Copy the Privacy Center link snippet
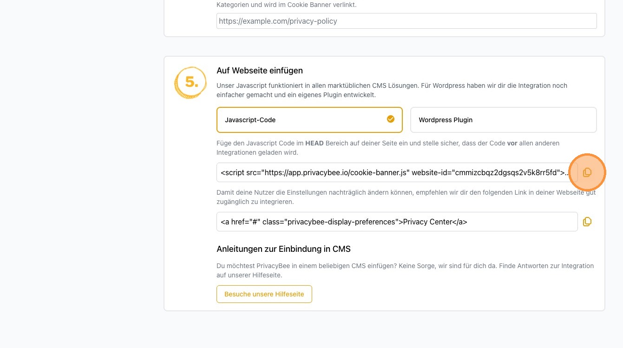 [587, 222]
